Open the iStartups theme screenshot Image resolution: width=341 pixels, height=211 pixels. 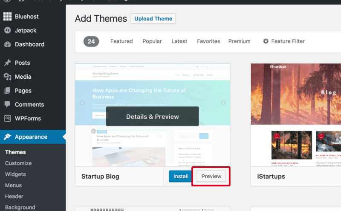pos(296,115)
